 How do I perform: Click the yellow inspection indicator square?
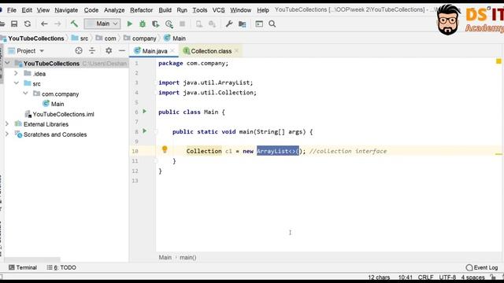[x=498, y=61]
